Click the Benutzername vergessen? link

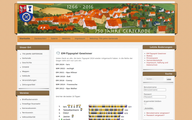(x=158, y=113)
